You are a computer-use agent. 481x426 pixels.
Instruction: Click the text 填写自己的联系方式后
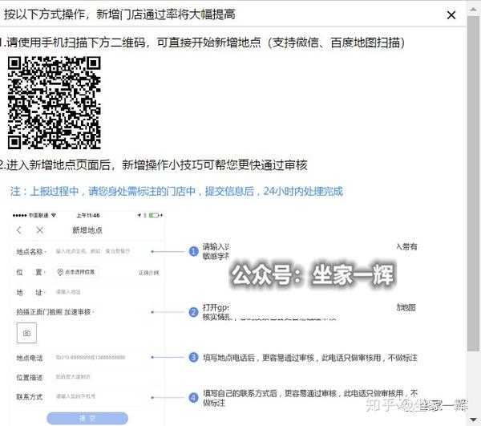240,393
